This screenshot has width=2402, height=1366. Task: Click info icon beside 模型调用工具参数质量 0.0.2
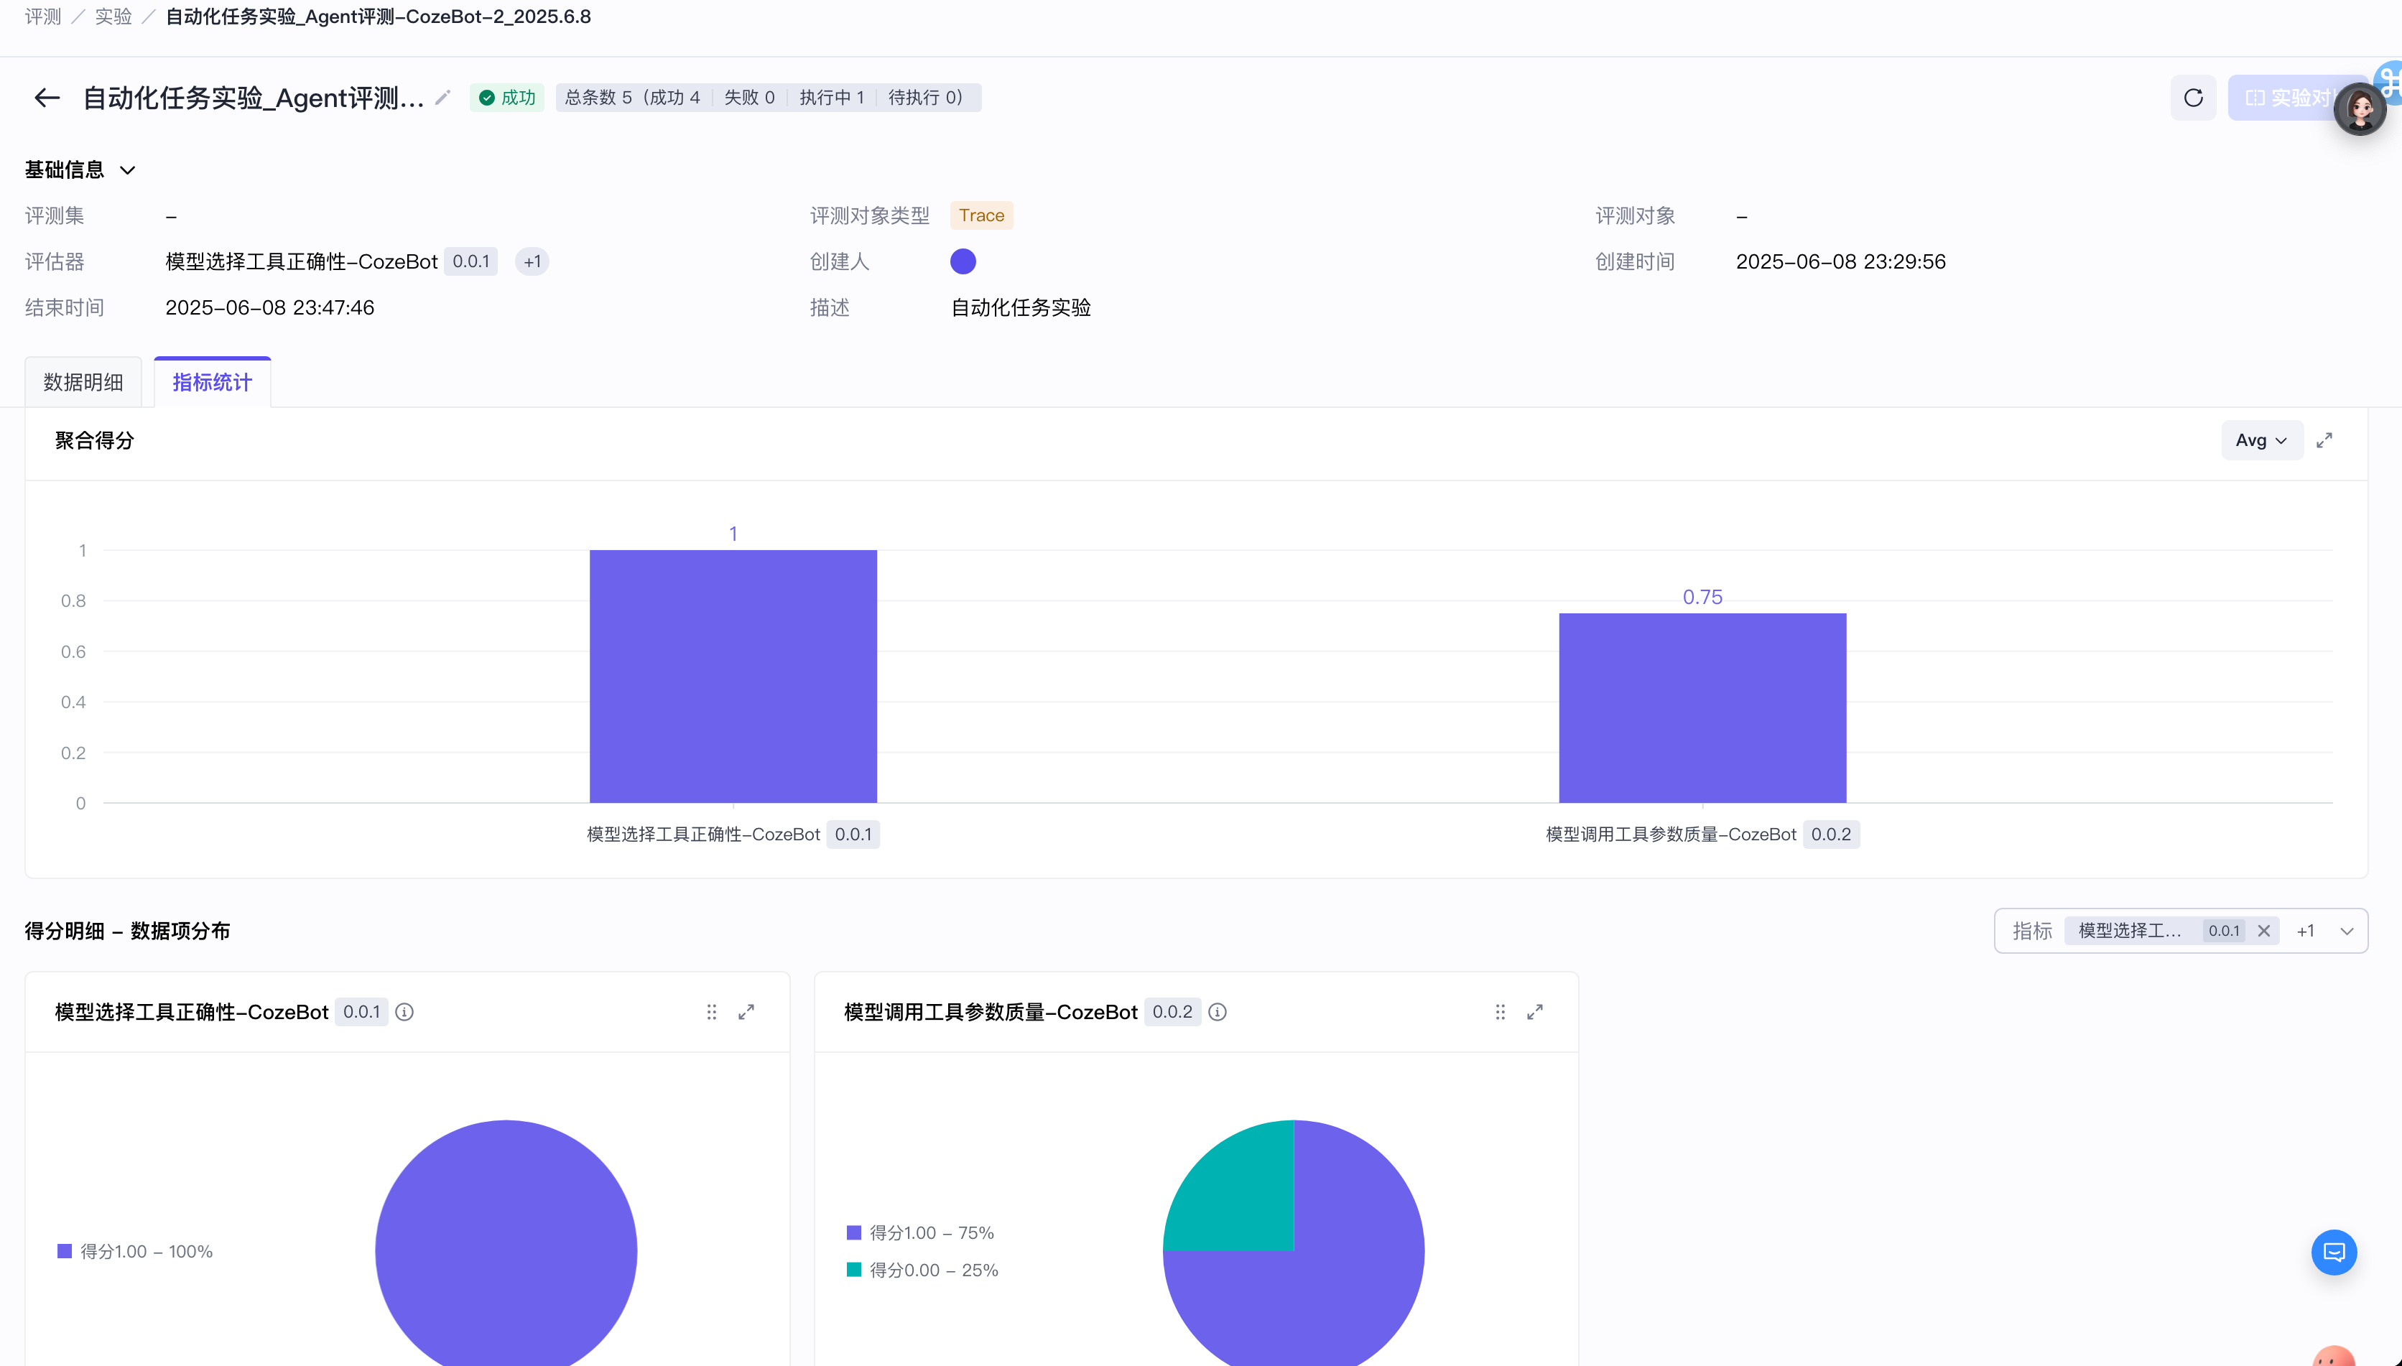coord(1217,1011)
